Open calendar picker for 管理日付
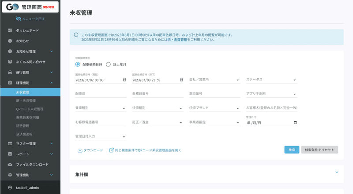 [295, 123]
